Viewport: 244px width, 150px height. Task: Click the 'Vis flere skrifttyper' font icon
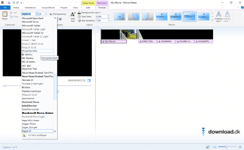pos(24,135)
